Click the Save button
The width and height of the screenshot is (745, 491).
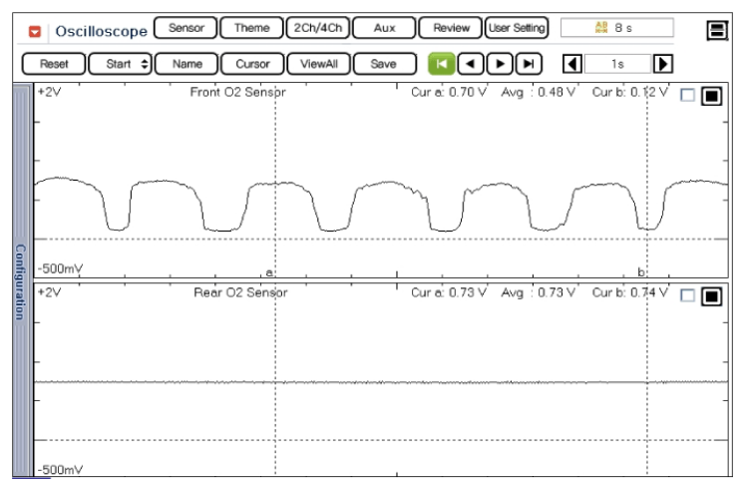(383, 64)
